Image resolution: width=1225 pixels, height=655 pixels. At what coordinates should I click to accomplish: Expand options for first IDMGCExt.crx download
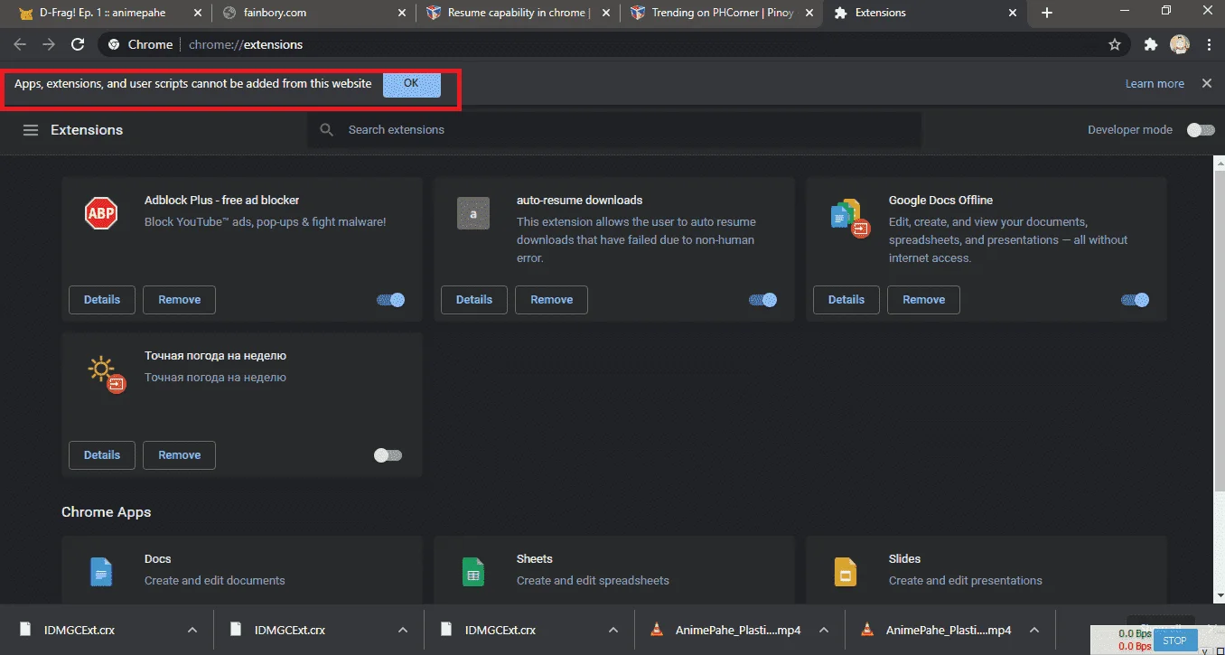click(192, 631)
